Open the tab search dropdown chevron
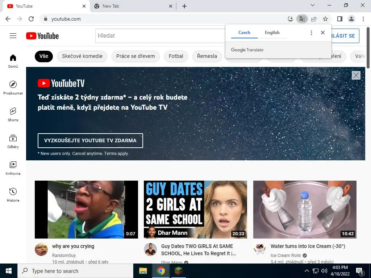The image size is (371, 278). click(313, 5)
